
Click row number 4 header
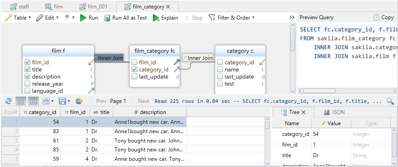coord(10,150)
